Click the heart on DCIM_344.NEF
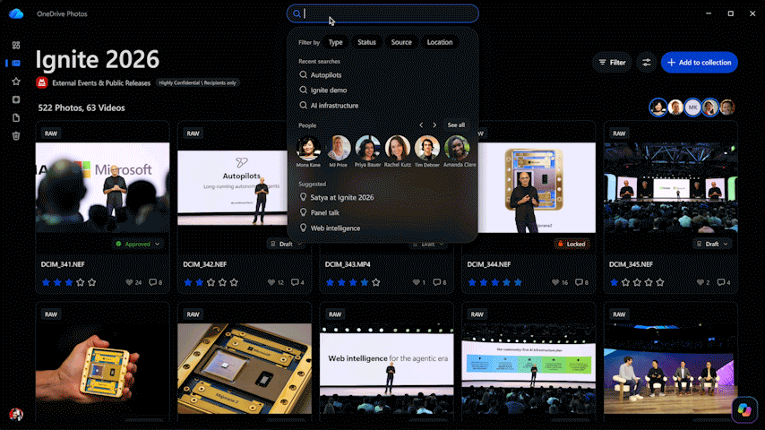The image size is (765, 430). coord(555,282)
